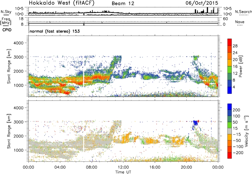Viewport: 252px width, 174px height.
Task: Pick the gray segment of Velocity colorbar
Action: tap(230, 131)
